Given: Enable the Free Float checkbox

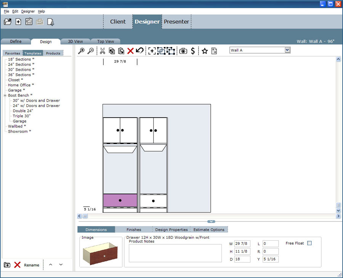Looking at the screenshot, I should click(309, 243).
